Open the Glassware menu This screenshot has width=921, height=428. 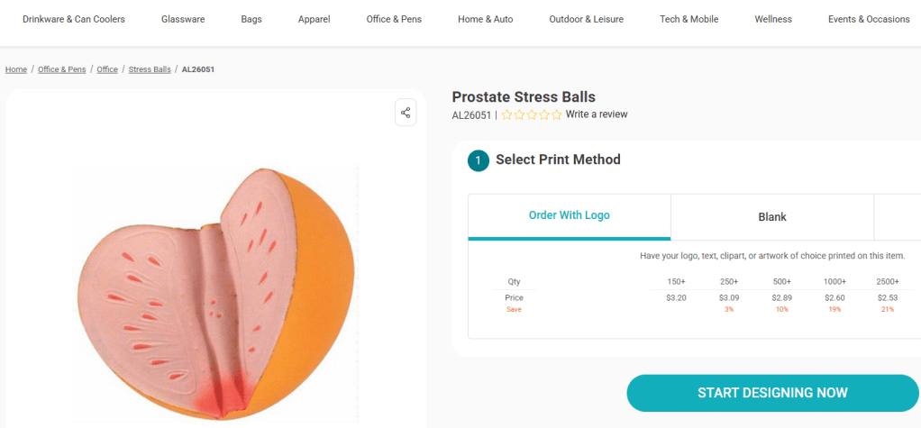(x=183, y=19)
